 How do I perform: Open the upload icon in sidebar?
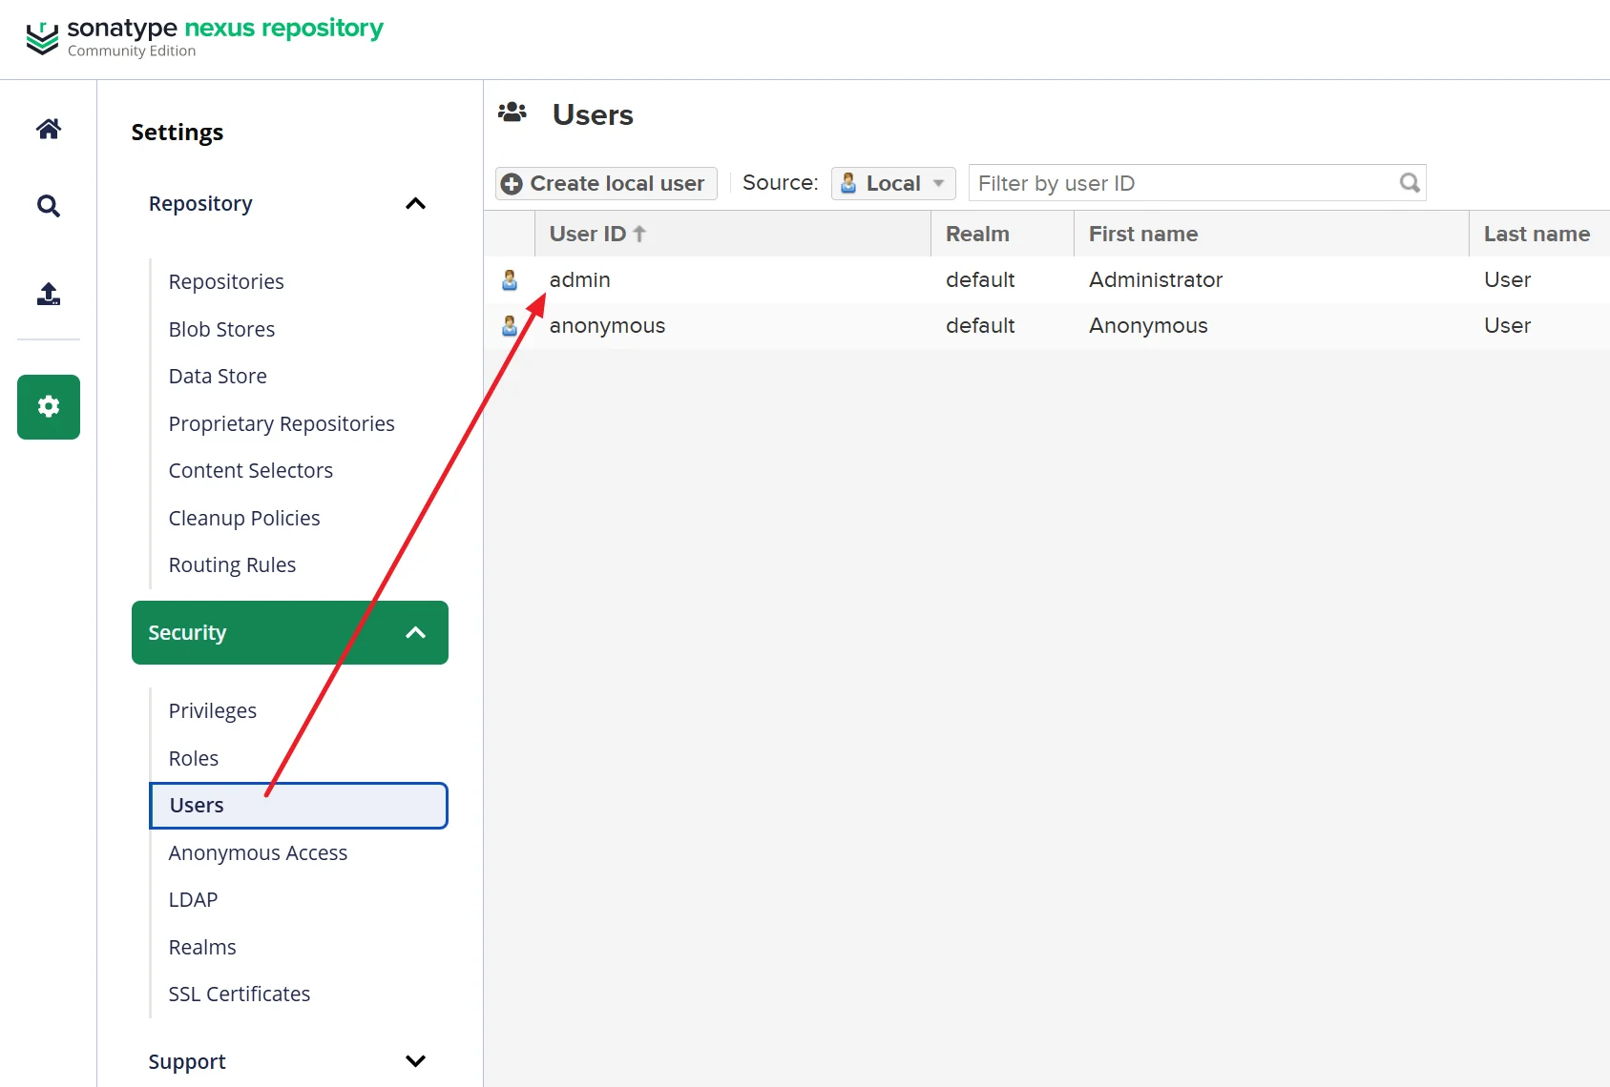[49, 294]
